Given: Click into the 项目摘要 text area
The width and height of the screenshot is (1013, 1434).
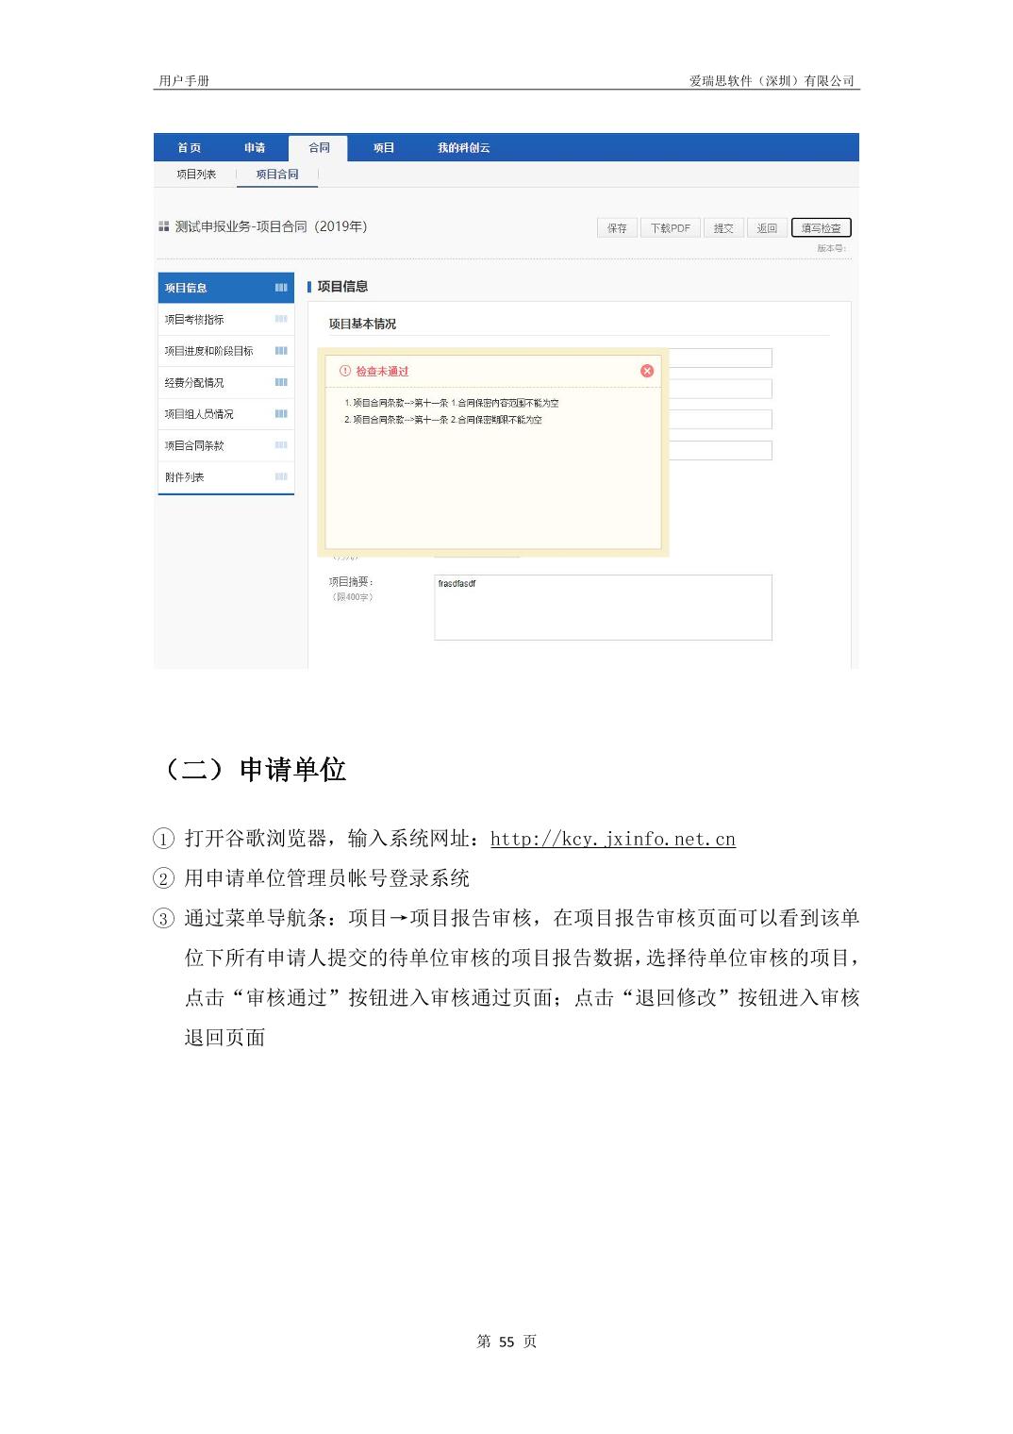Looking at the screenshot, I should 603,608.
